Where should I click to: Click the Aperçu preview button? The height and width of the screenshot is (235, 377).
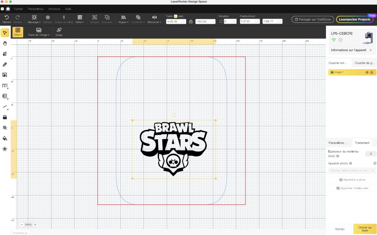[339, 229]
